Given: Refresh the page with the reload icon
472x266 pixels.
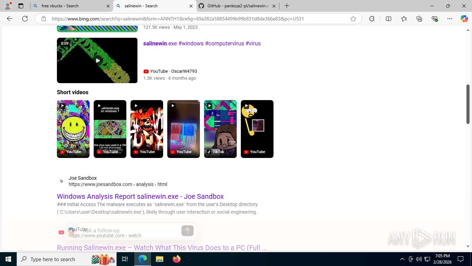Looking at the screenshot, I should click(25, 19).
